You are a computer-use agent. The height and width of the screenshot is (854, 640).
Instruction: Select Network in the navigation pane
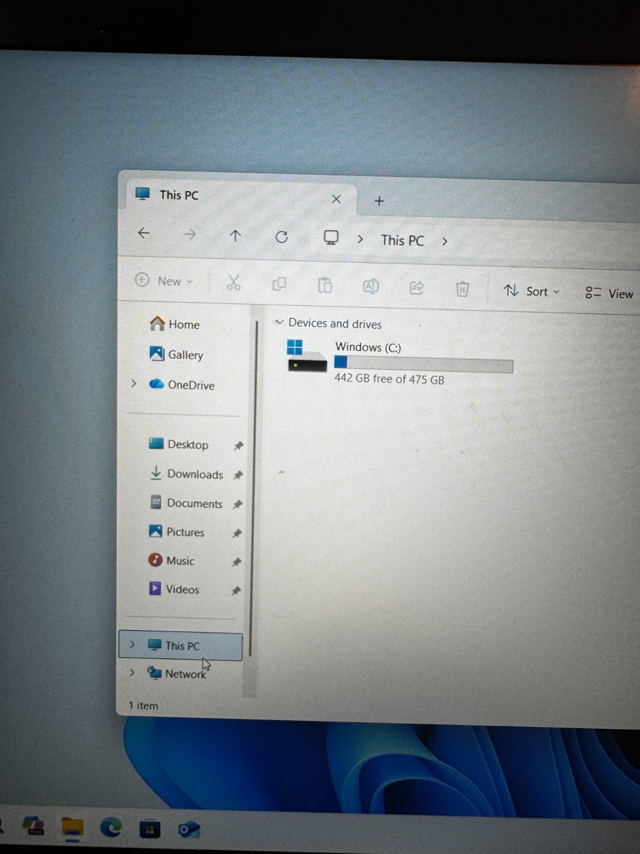click(177, 674)
